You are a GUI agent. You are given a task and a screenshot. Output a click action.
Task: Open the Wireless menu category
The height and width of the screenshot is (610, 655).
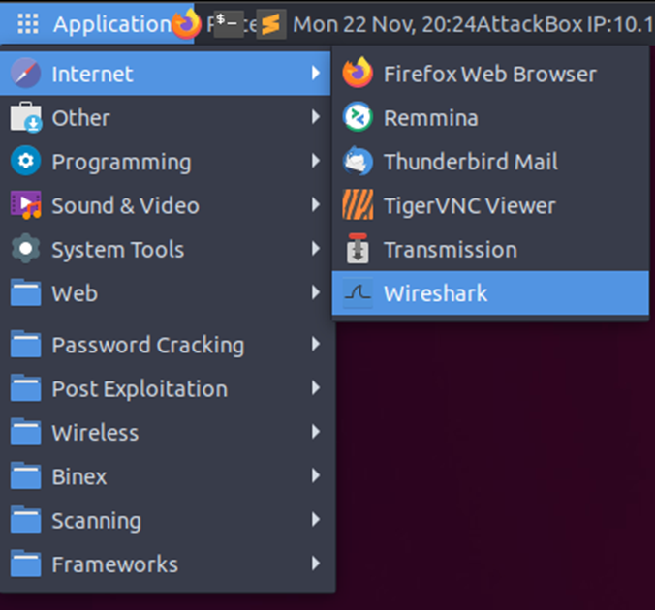coord(166,432)
